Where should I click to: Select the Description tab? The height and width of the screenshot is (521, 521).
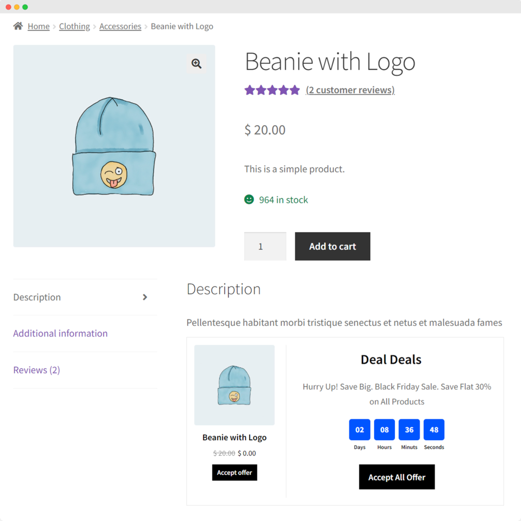(x=37, y=297)
